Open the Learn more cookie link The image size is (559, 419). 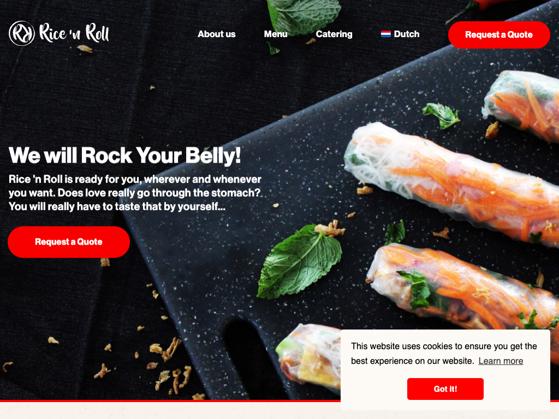[x=501, y=361]
